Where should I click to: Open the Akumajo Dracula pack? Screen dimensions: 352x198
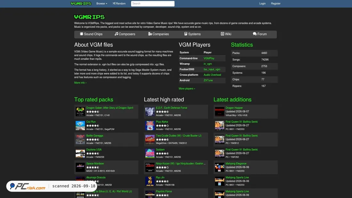96,178
